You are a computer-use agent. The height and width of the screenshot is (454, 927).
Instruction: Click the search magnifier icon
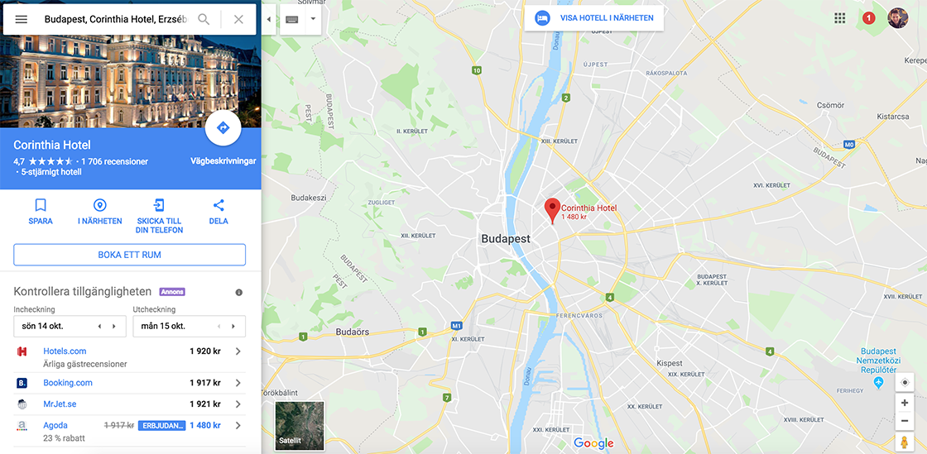(x=204, y=20)
